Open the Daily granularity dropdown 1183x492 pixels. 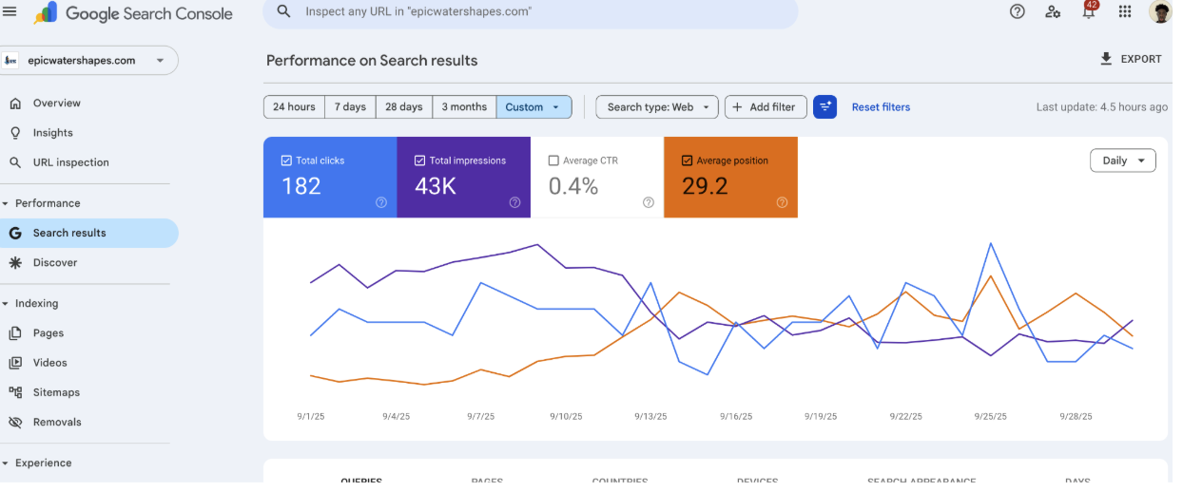[x=1122, y=161]
